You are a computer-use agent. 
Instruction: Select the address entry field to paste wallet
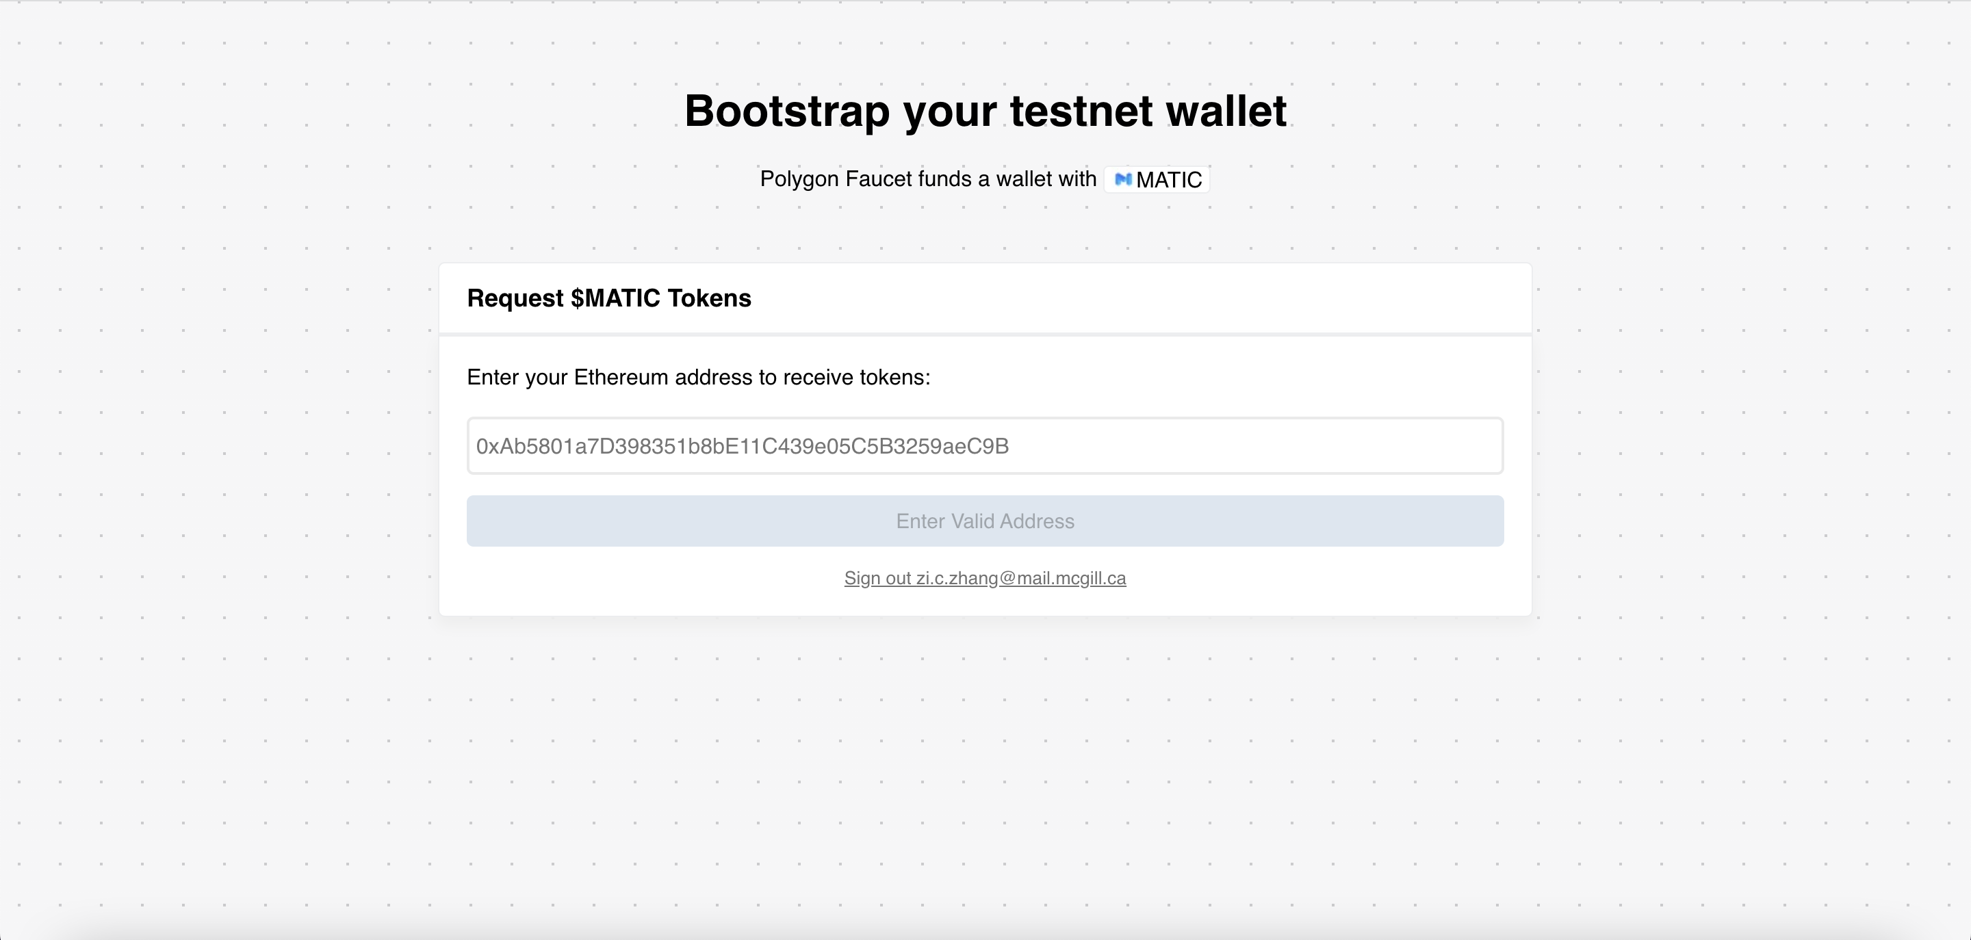(x=984, y=446)
